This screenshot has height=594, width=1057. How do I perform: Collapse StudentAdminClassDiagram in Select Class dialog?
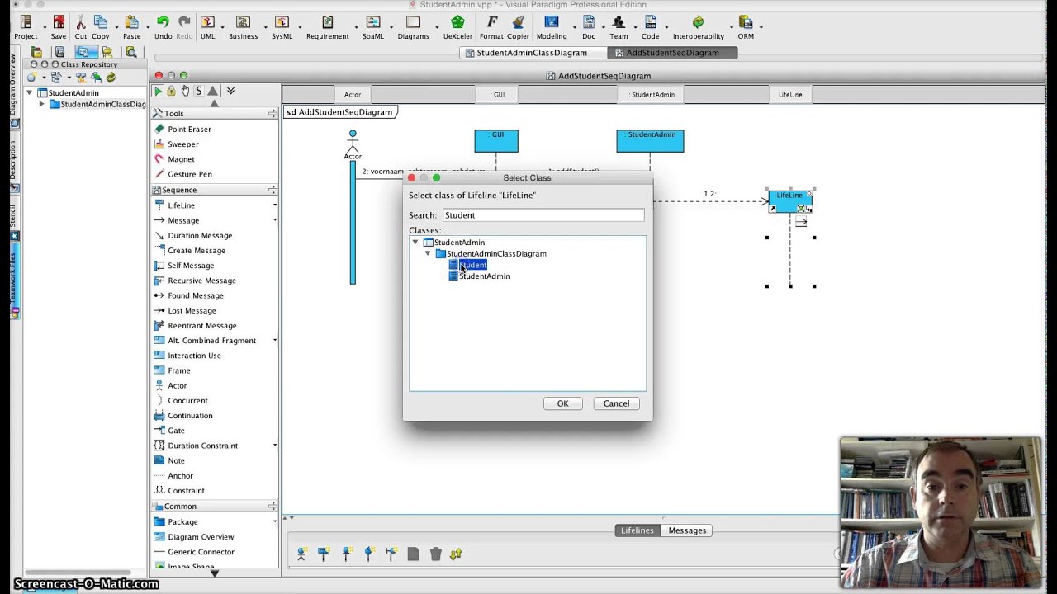pos(428,253)
